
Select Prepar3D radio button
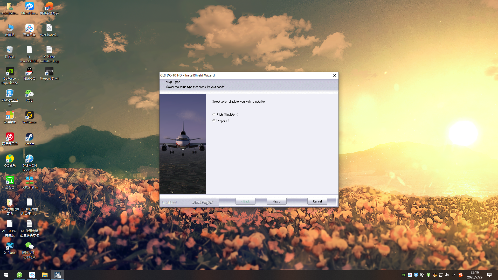click(x=214, y=121)
